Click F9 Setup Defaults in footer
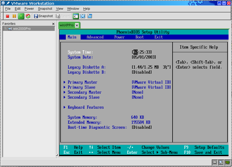Viewport: 232px width, 167px height. 204,147
